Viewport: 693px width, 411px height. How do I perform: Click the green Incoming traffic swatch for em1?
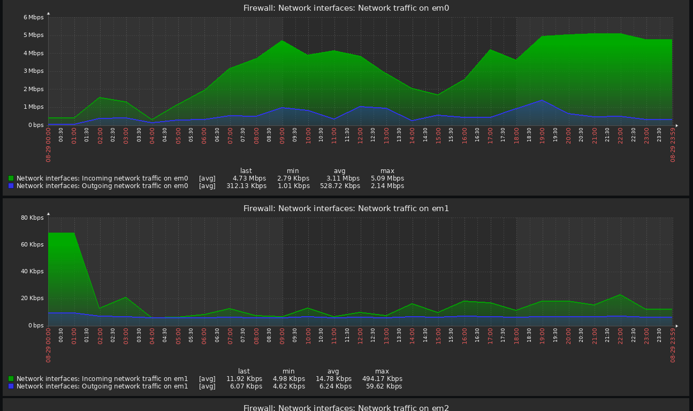coord(11,379)
